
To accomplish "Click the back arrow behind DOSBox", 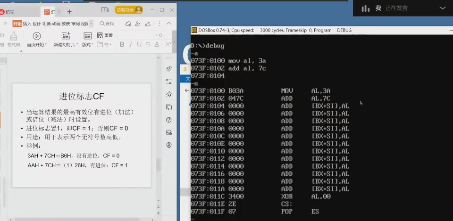I will [x=187, y=90].
